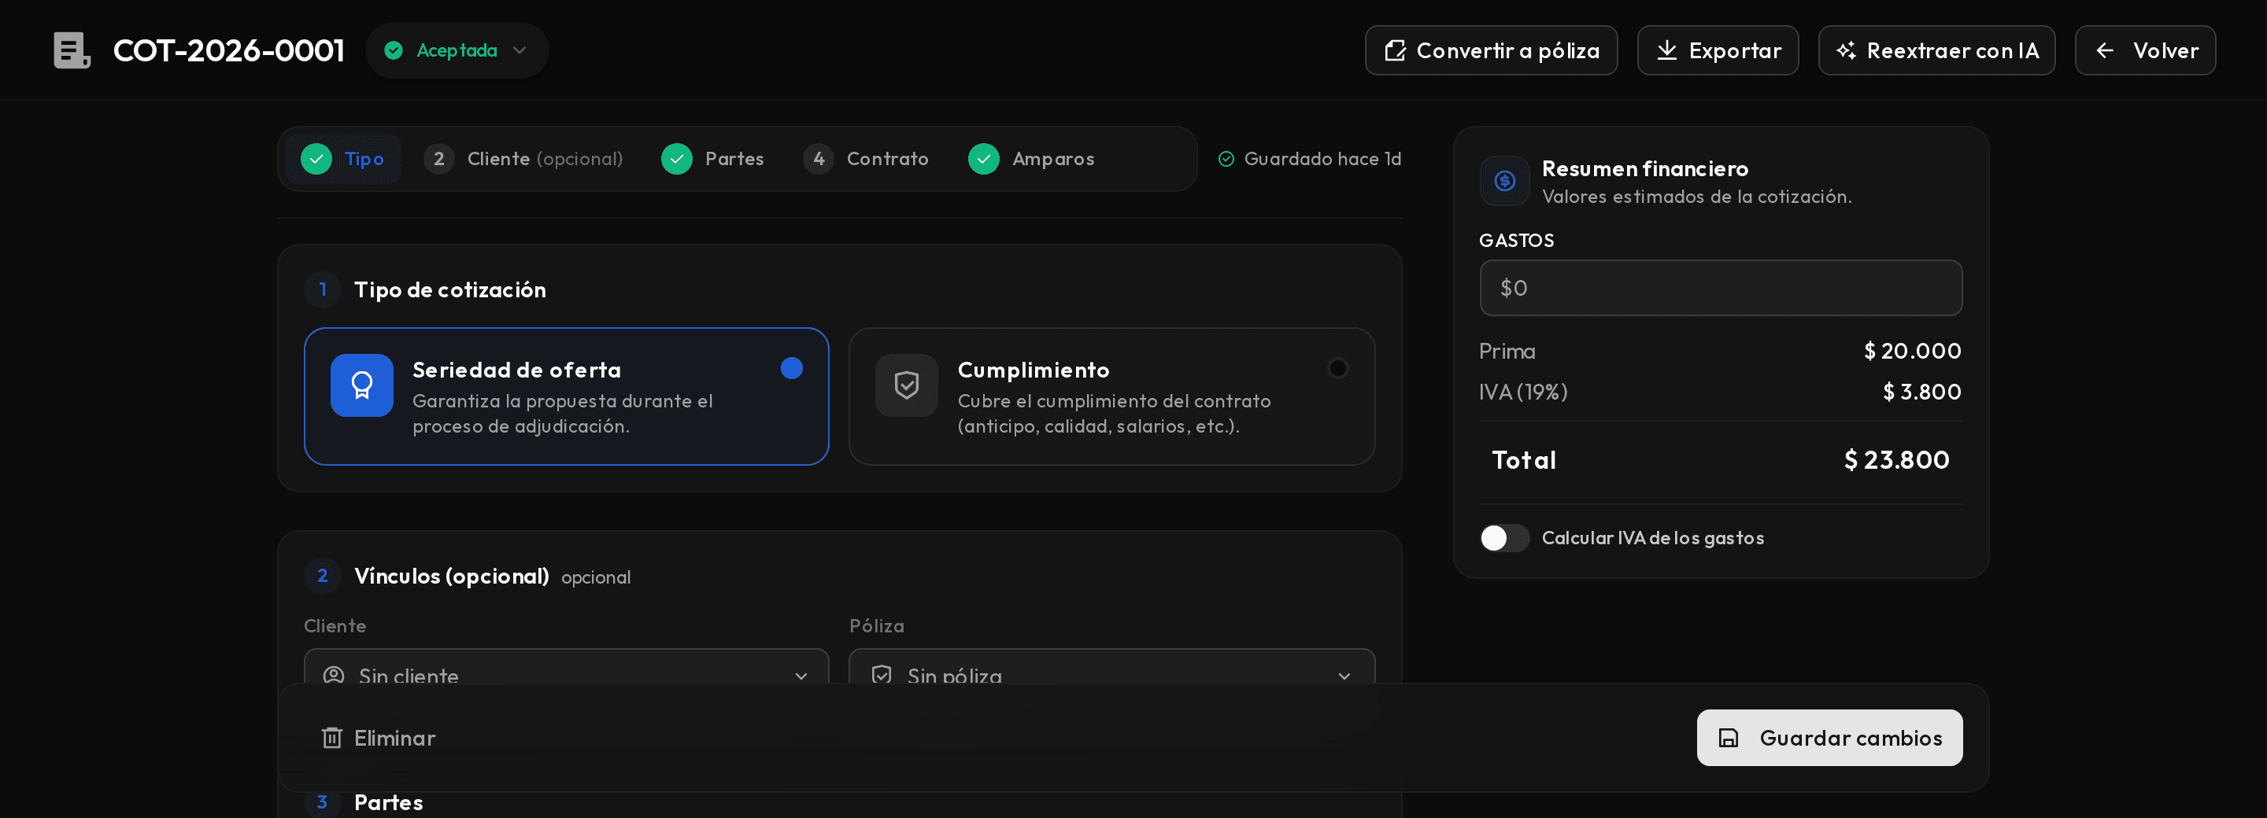Click Guardar cambios button
Viewport: 2267px width, 818px height.
point(1829,738)
